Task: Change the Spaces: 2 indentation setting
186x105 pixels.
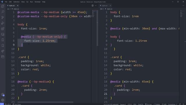Action: click(123, 104)
